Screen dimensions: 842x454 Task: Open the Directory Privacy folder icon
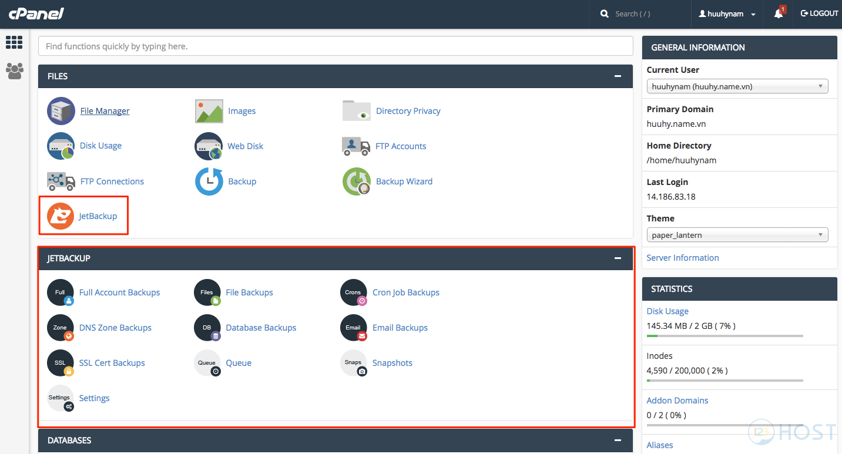click(357, 111)
